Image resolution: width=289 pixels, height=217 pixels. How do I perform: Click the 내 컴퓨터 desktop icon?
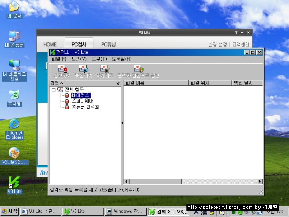coord(14,39)
